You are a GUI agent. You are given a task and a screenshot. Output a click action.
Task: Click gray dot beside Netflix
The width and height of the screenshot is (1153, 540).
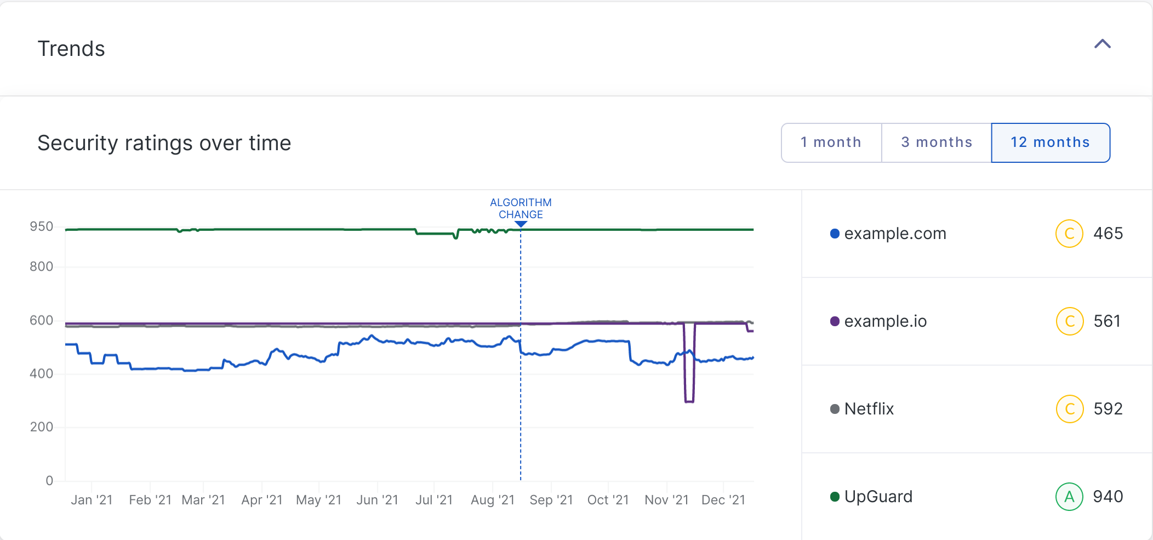pos(835,409)
